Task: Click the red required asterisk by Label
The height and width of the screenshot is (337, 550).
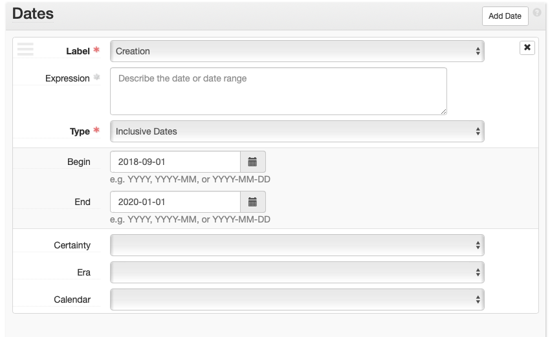Action: [x=97, y=50]
